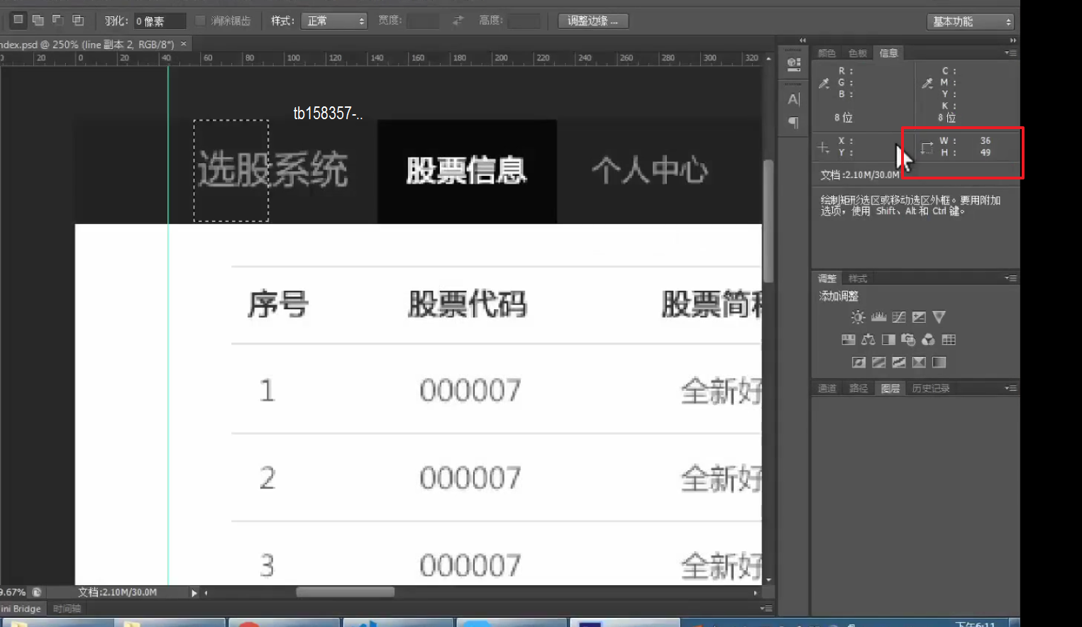Open the Paragraph panel icon
This screenshot has height=627, width=1082.
click(x=794, y=123)
